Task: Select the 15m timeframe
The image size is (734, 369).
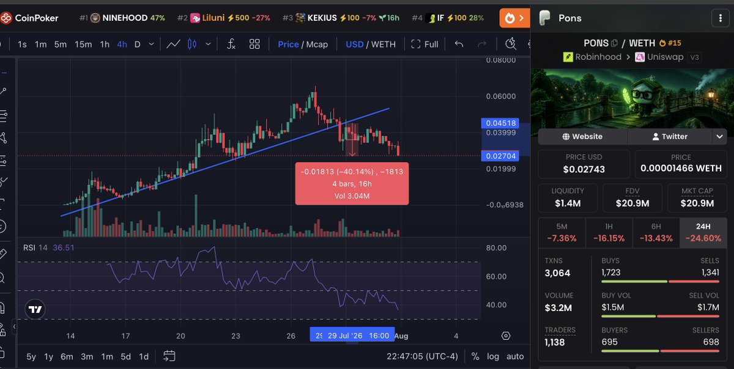Action: [x=83, y=44]
